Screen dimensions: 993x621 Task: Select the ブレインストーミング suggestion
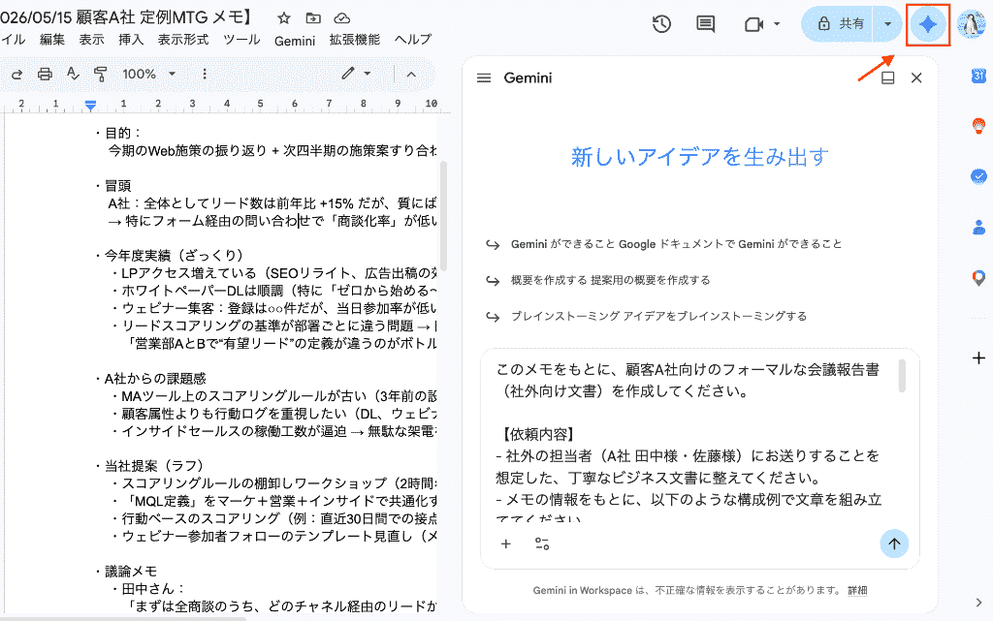[x=645, y=316]
